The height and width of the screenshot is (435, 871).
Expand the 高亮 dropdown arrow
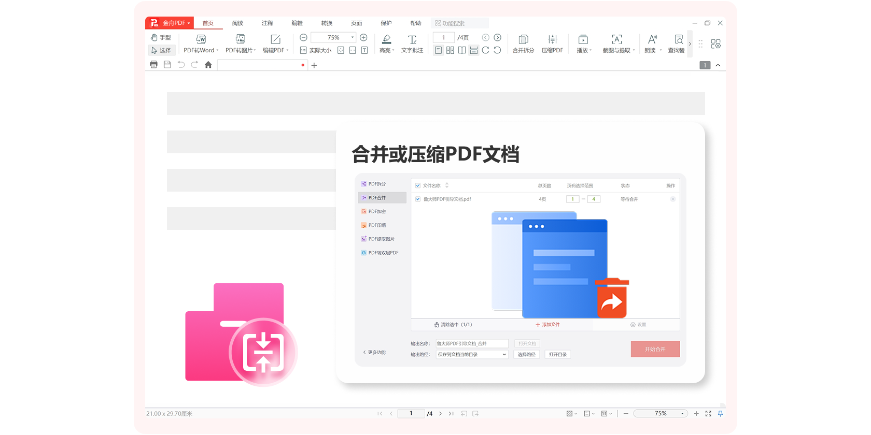pos(394,51)
